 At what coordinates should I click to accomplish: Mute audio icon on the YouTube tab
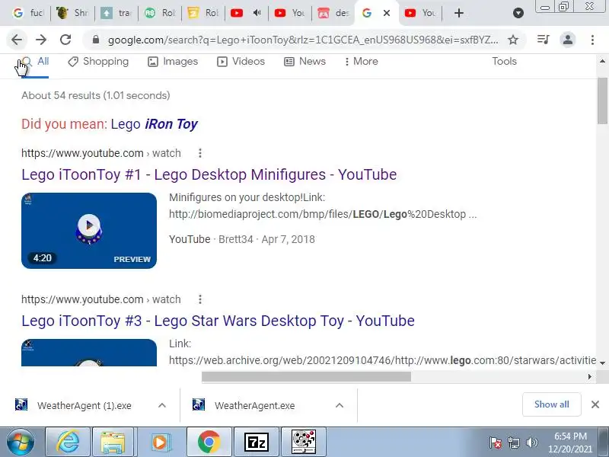(x=257, y=13)
